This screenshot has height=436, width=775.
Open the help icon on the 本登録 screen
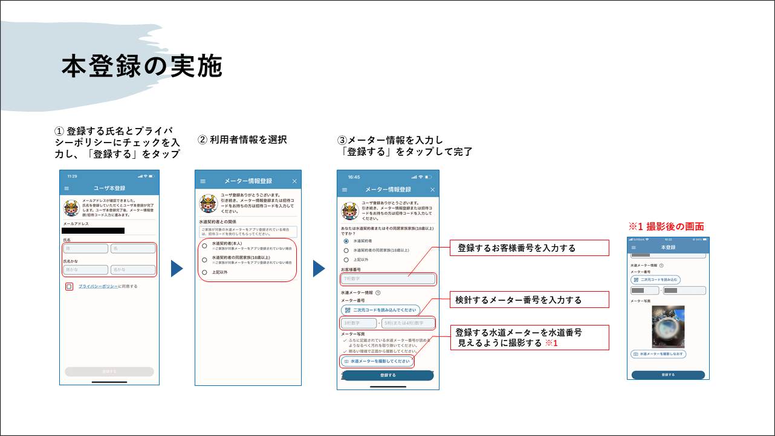click(661, 266)
